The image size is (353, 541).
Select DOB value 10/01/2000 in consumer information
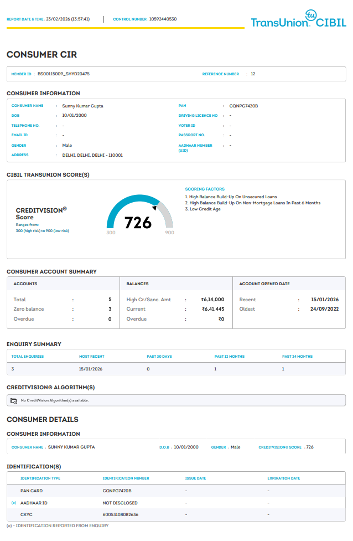(75, 116)
